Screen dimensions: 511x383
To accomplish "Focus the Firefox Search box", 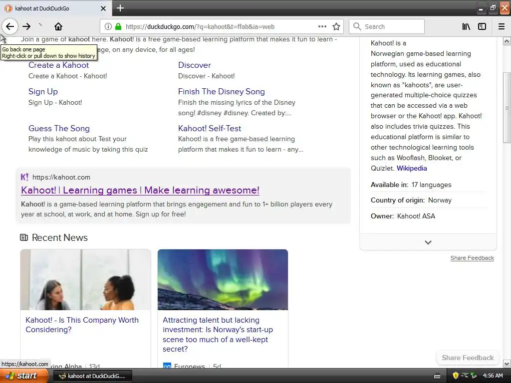I will tap(387, 26).
